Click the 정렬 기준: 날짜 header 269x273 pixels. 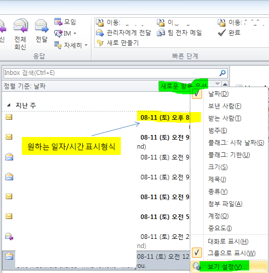tap(24, 86)
